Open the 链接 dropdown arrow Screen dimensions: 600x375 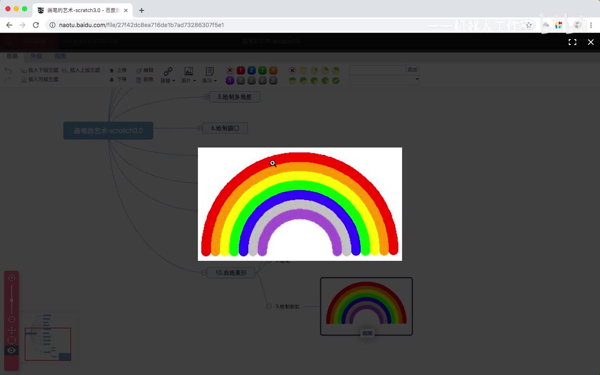[174, 81]
